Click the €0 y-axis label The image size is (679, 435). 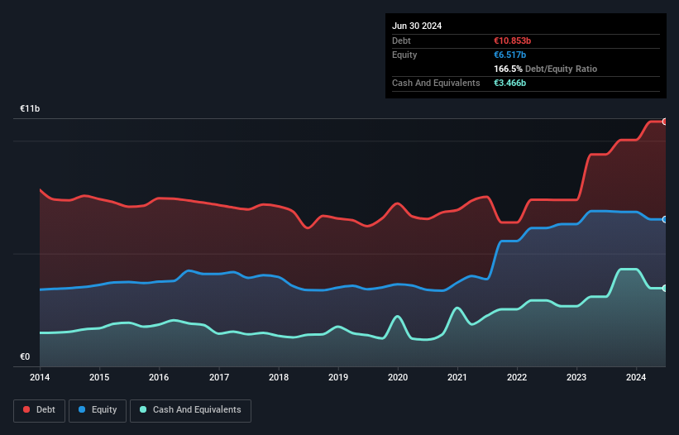point(25,356)
